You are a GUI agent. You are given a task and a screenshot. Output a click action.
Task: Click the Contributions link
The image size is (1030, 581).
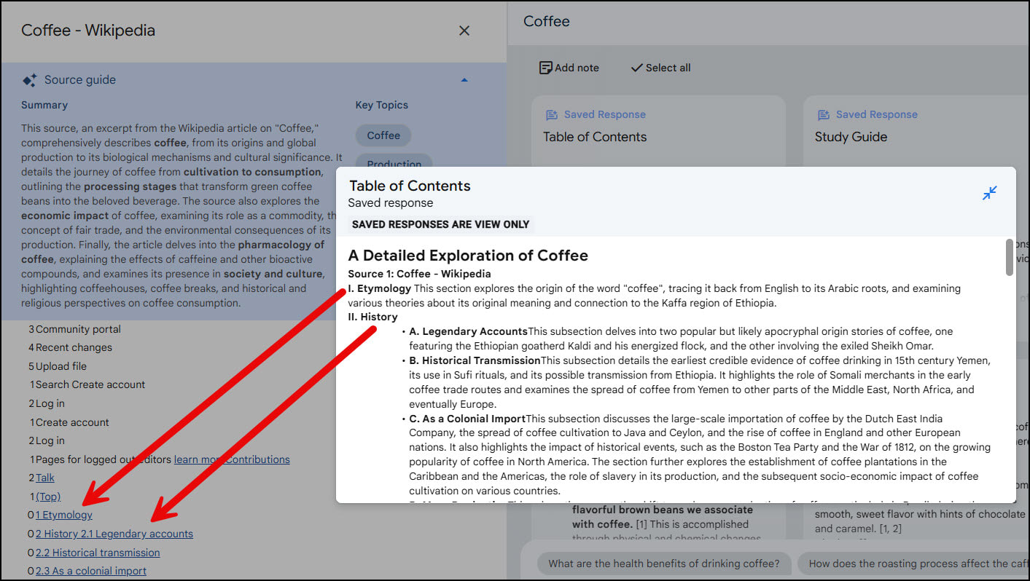point(258,459)
